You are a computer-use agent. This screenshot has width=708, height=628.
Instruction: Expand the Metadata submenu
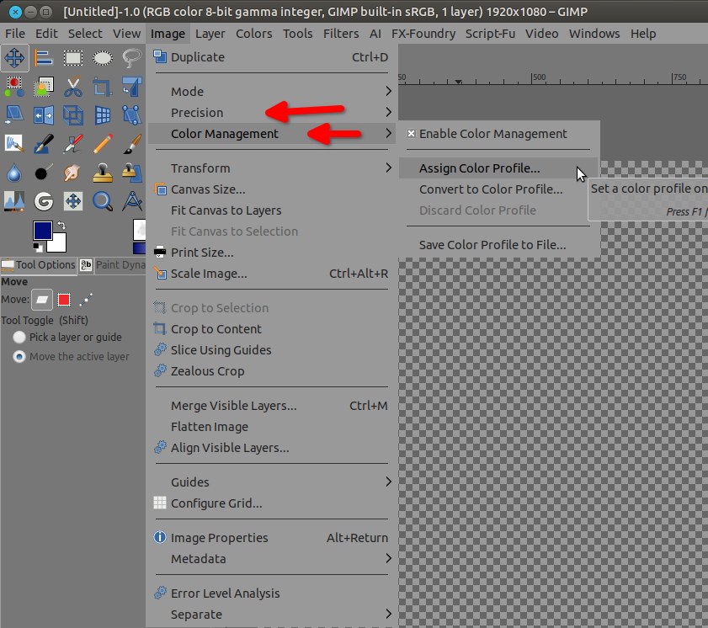pos(272,558)
